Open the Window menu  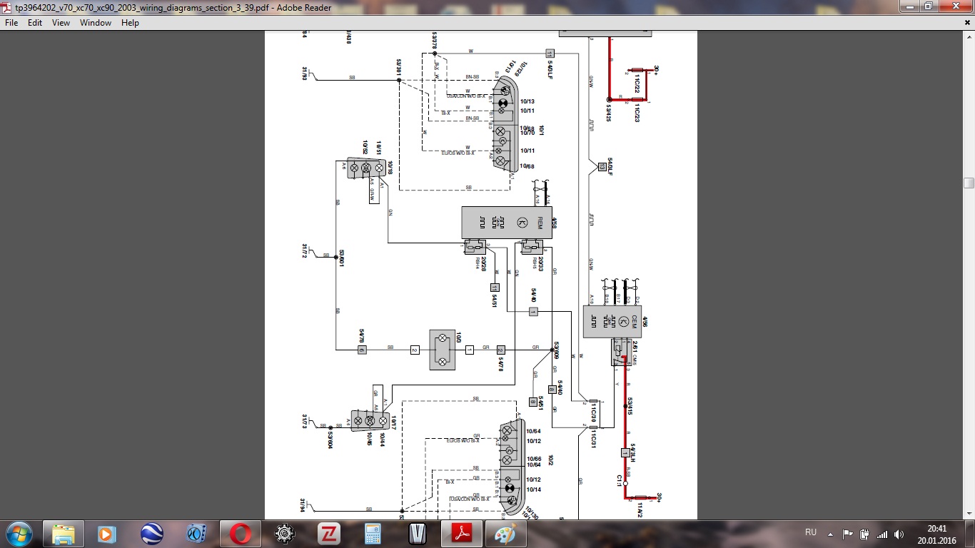(96, 23)
